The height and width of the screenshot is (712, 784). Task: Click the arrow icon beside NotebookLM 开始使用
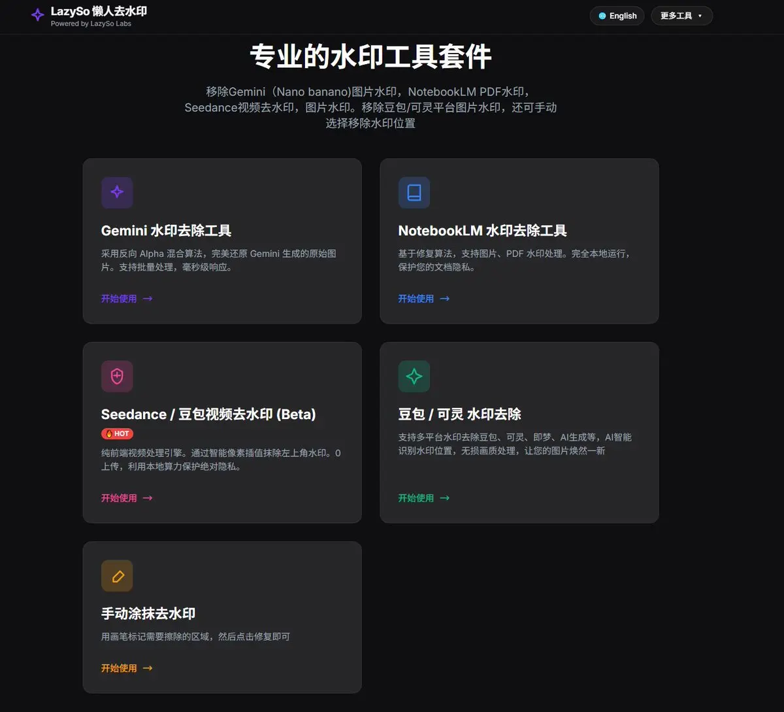pos(445,299)
